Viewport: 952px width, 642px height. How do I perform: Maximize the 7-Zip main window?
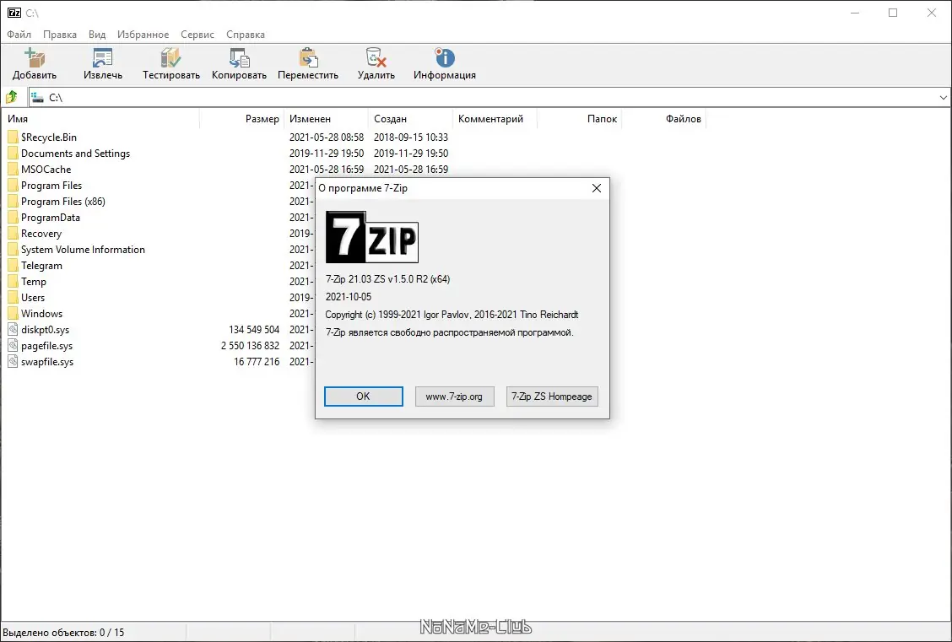point(893,13)
